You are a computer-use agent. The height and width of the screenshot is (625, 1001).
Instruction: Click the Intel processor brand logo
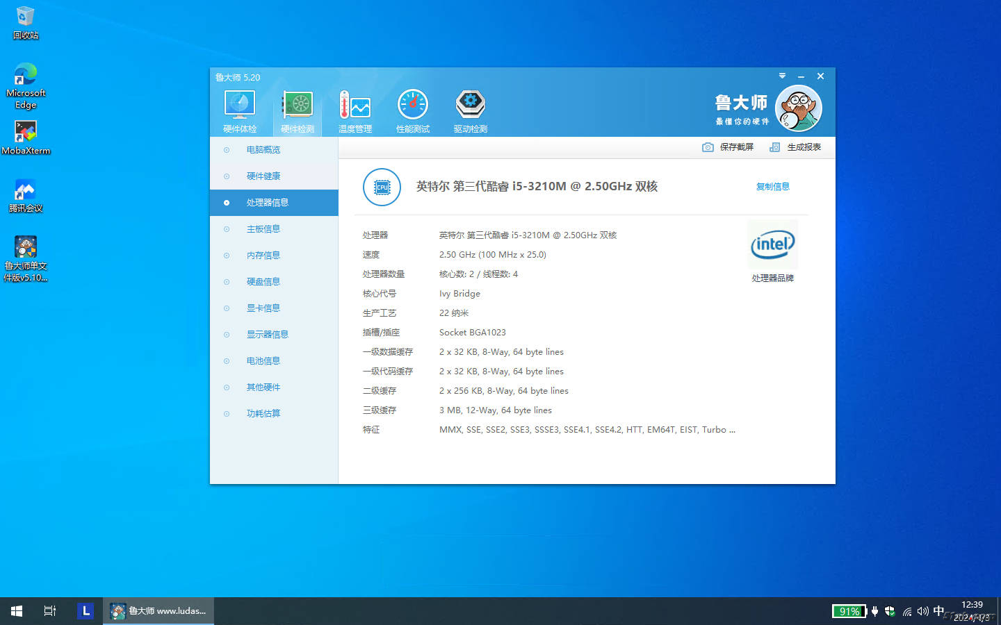point(772,244)
